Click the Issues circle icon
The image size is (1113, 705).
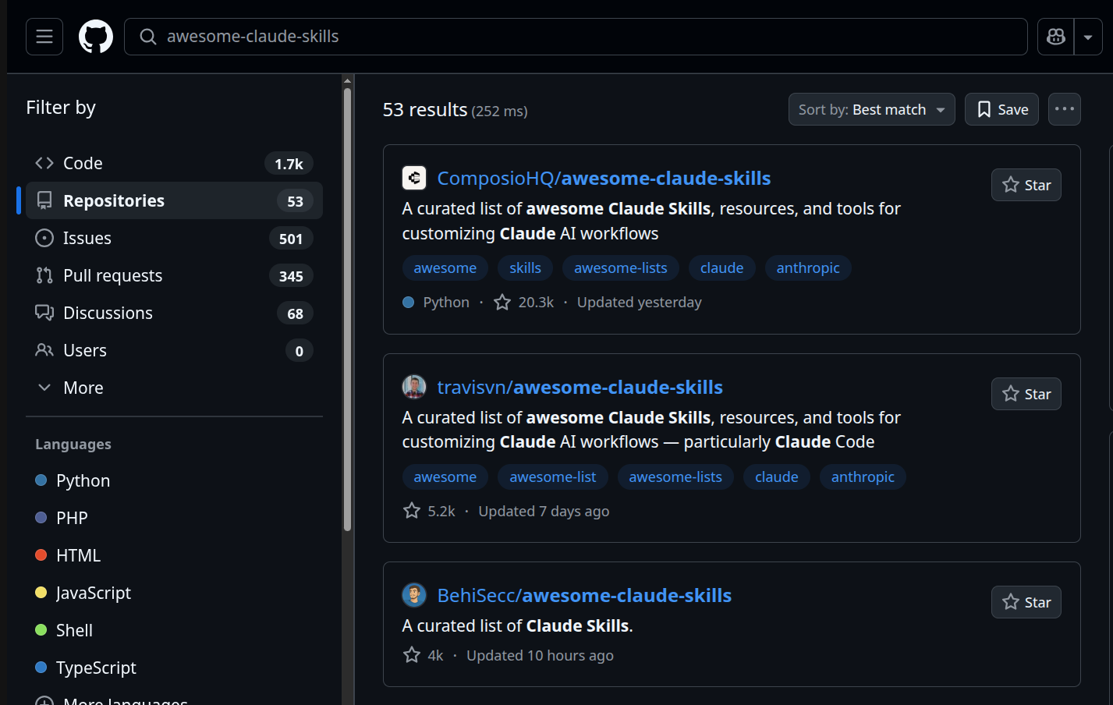(44, 238)
